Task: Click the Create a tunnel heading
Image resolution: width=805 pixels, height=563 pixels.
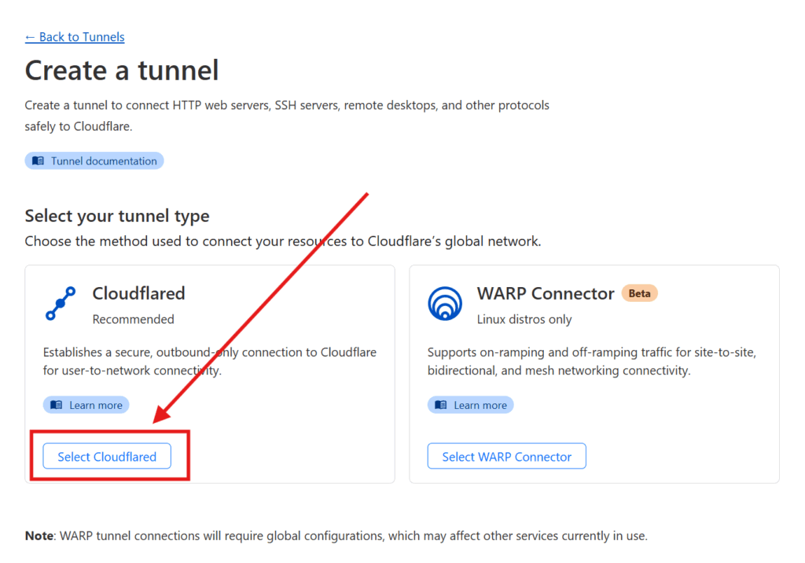Action: tap(122, 71)
